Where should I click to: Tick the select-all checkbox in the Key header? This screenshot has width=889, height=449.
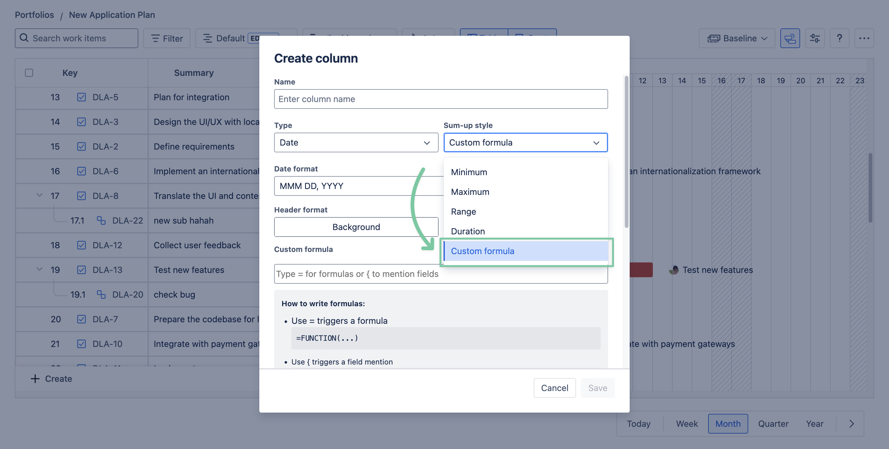[29, 73]
